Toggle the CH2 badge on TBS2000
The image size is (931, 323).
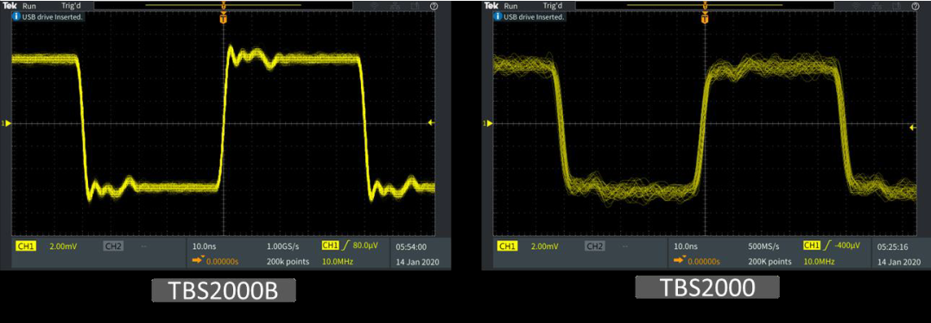click(595, 245)
